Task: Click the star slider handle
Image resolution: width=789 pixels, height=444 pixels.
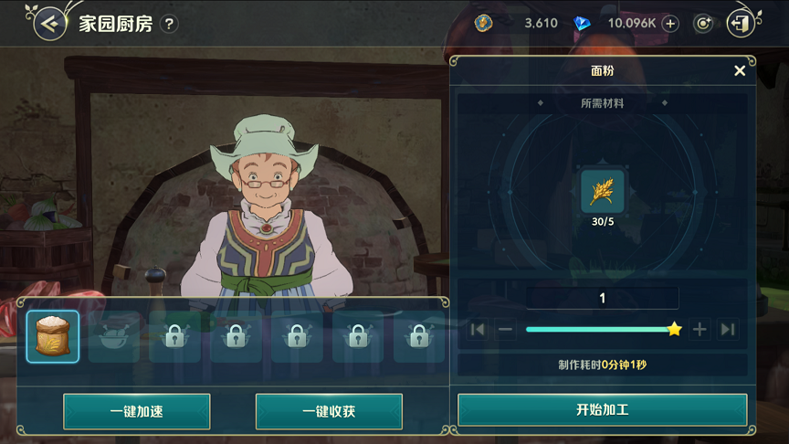Action: click(x=674, y=329)
